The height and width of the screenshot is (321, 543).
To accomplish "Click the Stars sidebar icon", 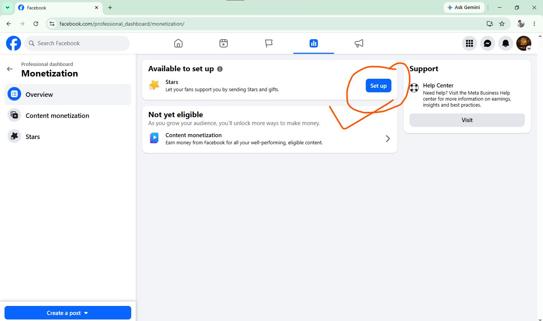I will point(14,136).
